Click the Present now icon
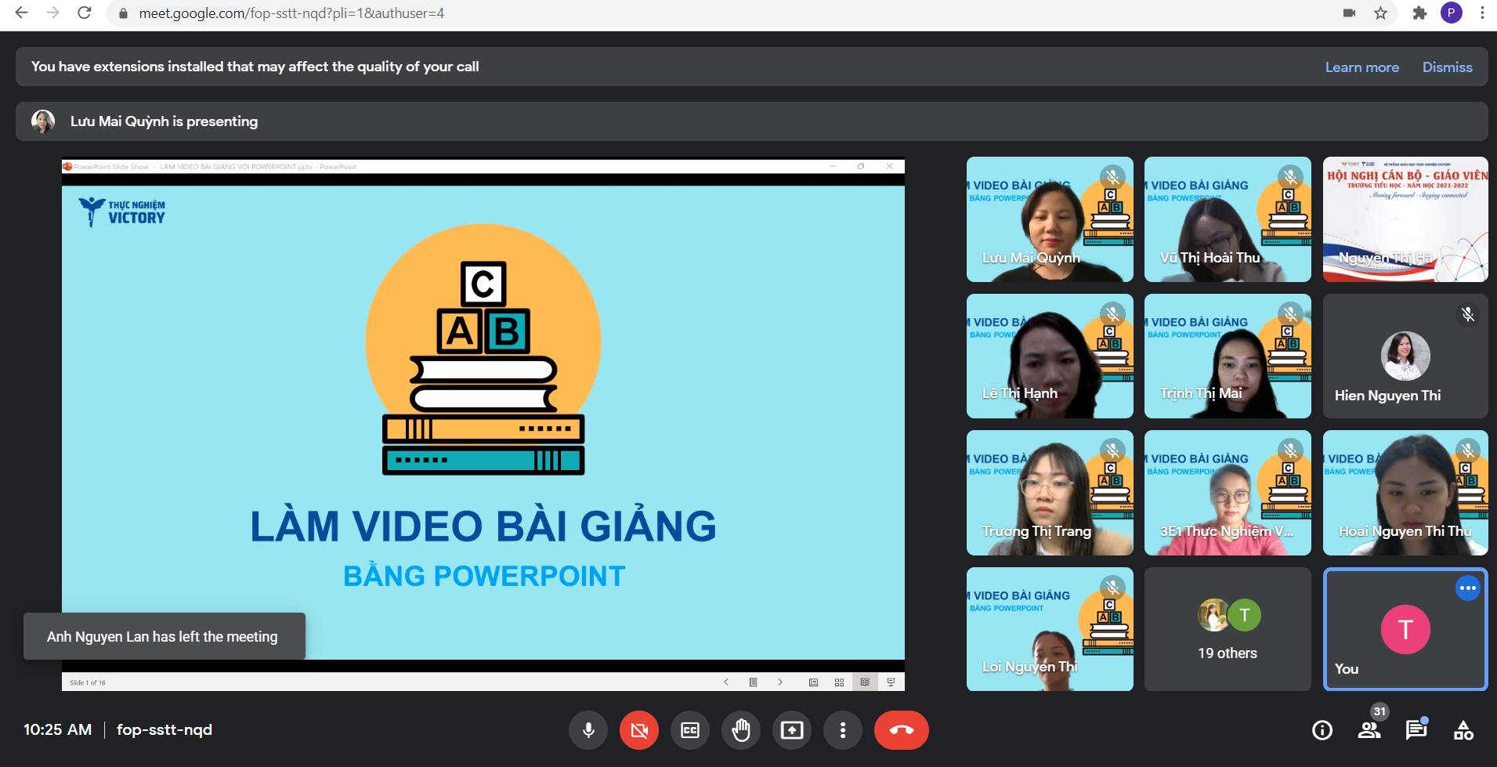1497x767 pixels. click(x=792, y=730)
